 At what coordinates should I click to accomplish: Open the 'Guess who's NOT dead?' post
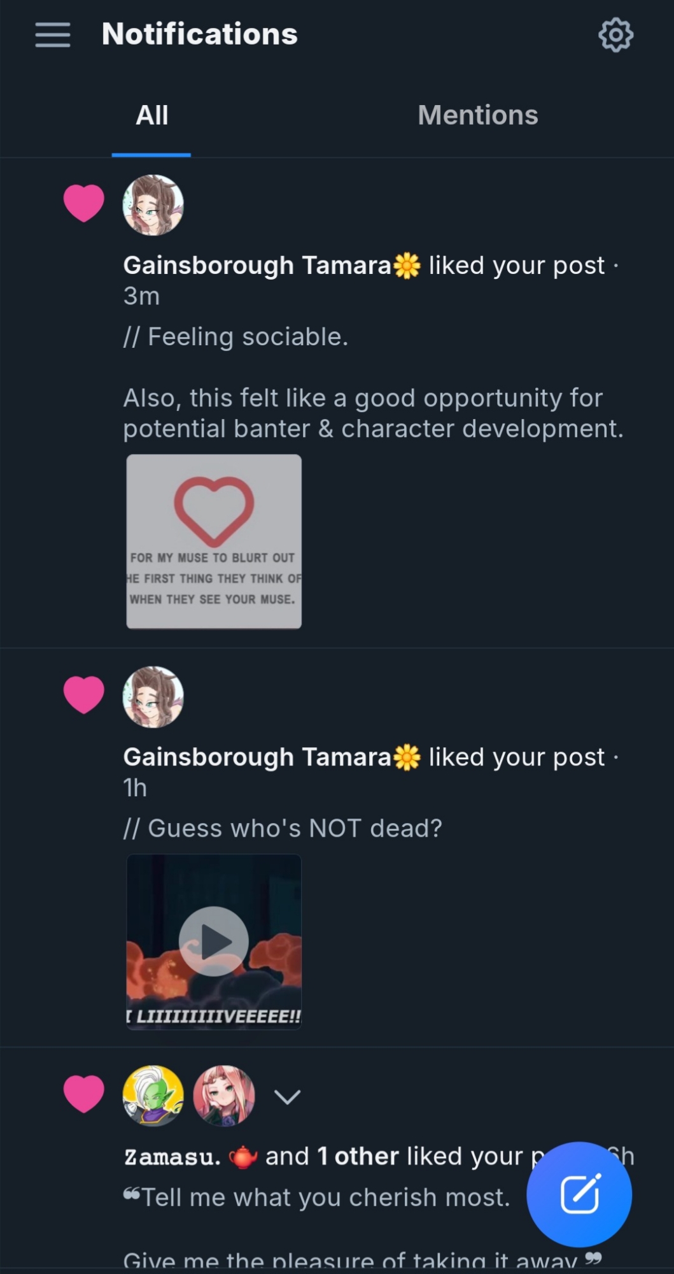[283, 829]
